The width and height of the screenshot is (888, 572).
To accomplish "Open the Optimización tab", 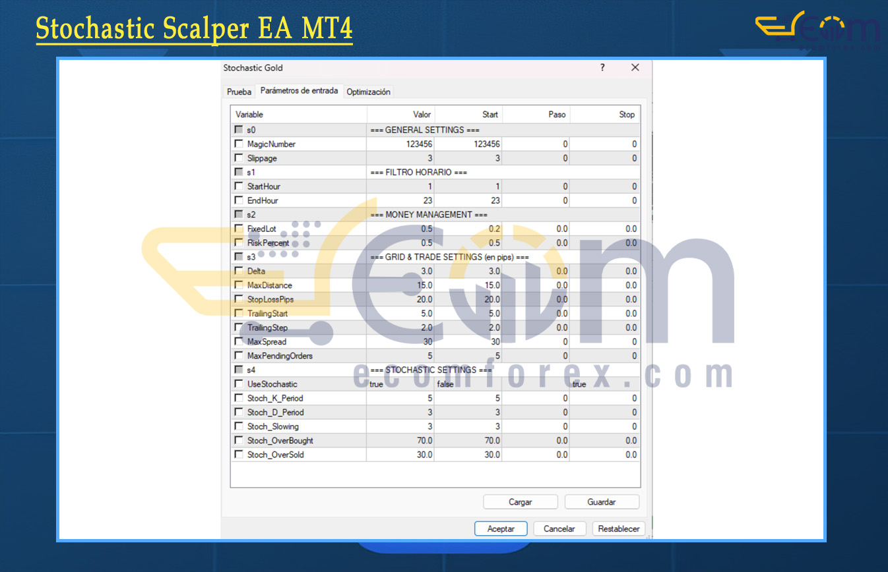I will 368,92.
